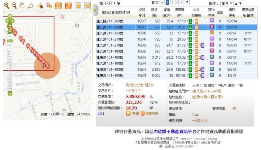The height and width of the screenshot is (150, 261).
Task: Choose the triangle measure tool
Action: pyautogui.click(x=31, y=5)
